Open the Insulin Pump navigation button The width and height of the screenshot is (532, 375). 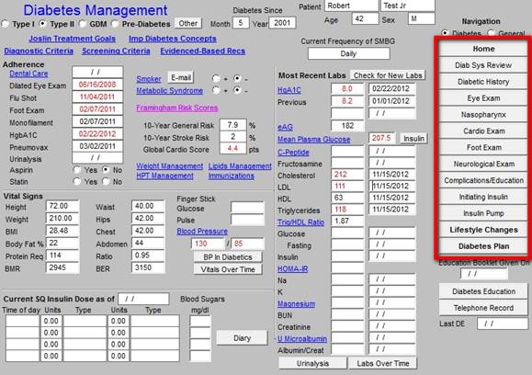click(x=483, y=213)
